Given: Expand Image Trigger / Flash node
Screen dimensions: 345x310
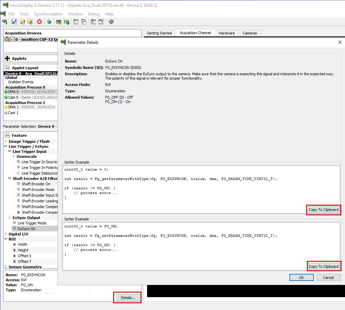Looking at the screenshot, I should click(x=5, y=141).
